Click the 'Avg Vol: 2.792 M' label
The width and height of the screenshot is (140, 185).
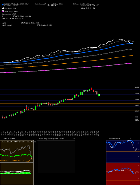point(90,5)
